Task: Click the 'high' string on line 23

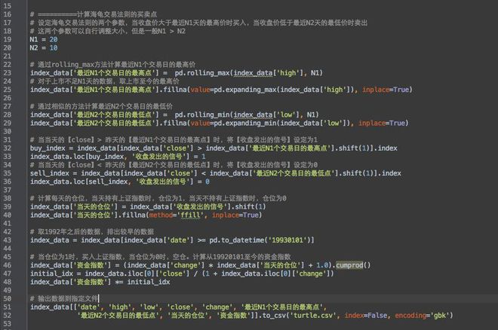Action: [x=287, y=73]
